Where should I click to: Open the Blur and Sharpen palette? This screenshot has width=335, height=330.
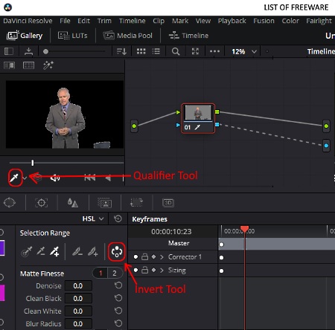(x=73, y=203)
